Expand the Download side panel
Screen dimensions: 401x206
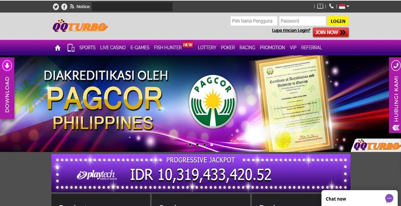coord(7,88)
